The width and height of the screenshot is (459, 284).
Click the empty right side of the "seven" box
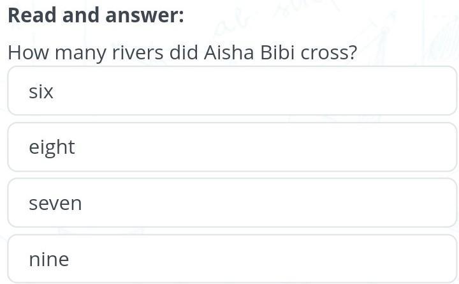382,203
